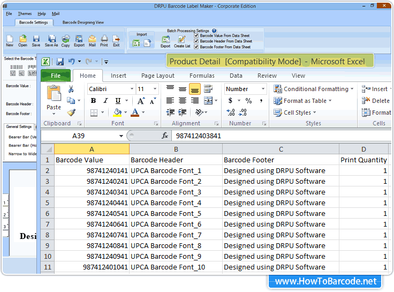The height and width of the screenshot is (292, 394).
Task: Apply yellow Fill Color bucket
Action: click(x=117, y=113)
